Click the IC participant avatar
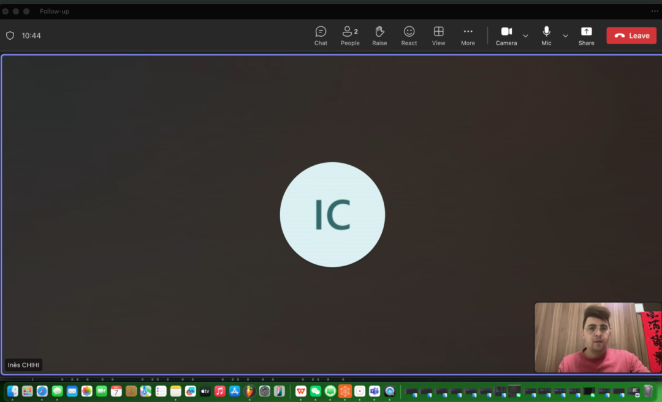The width and height of the screenshot is (662, 402). [332, 214]
